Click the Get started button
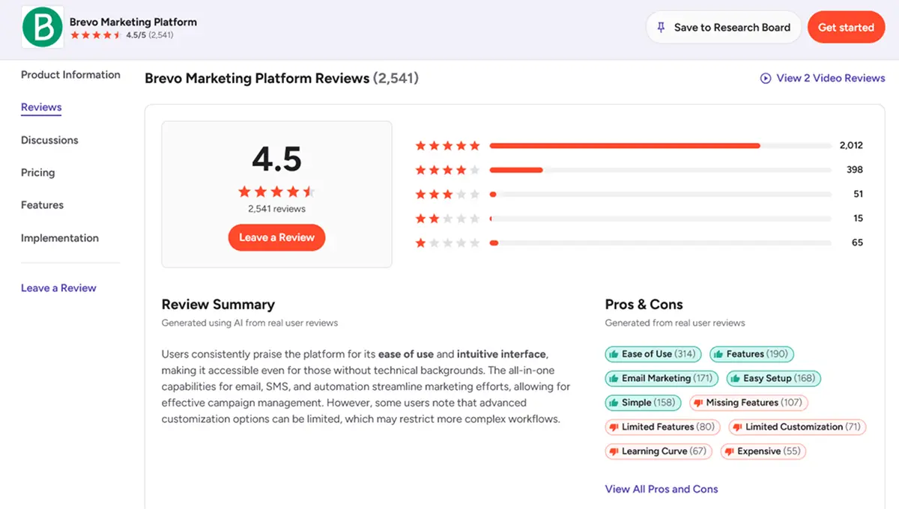 846,27
